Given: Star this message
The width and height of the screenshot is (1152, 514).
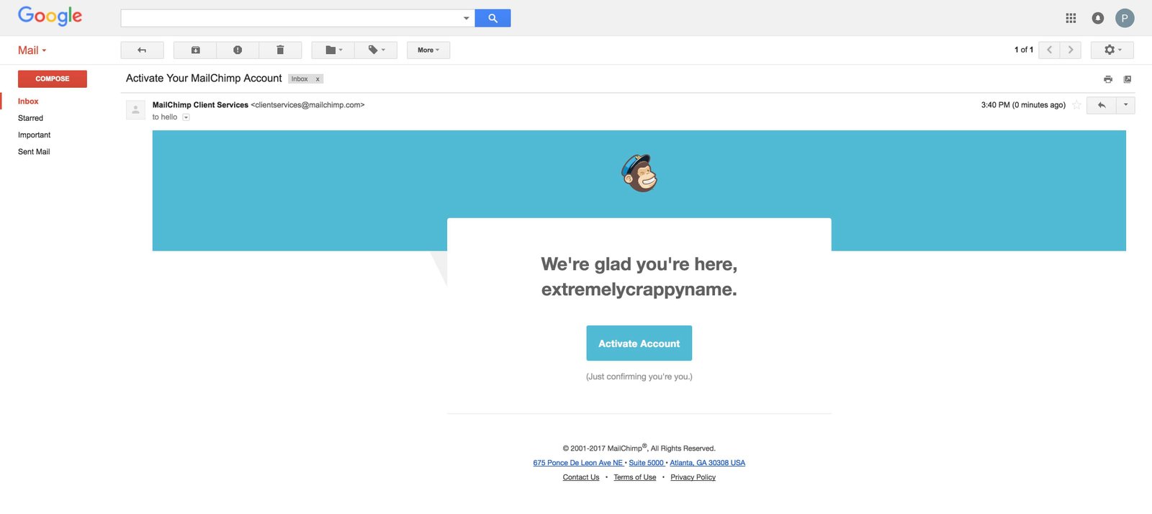Looking at the screenshot, I should point(1076,105).
